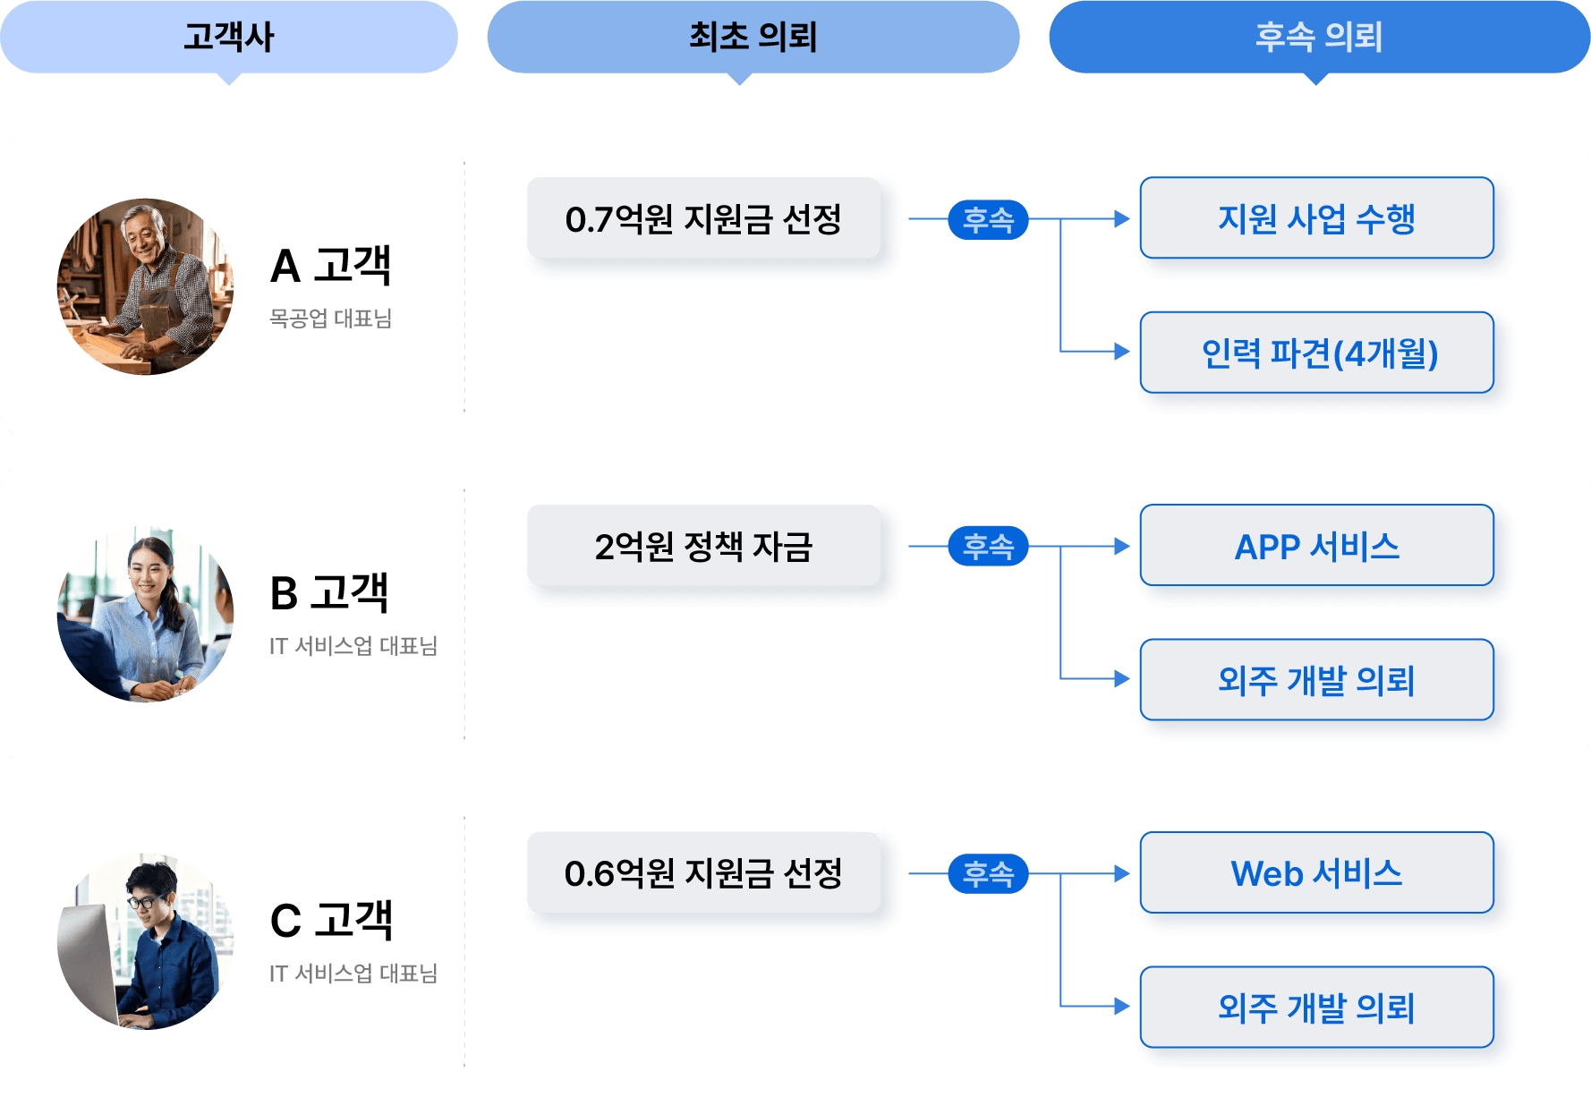Click the A 고객 name label
The image size is (1591, 1097).
click(x=331, y=266)
